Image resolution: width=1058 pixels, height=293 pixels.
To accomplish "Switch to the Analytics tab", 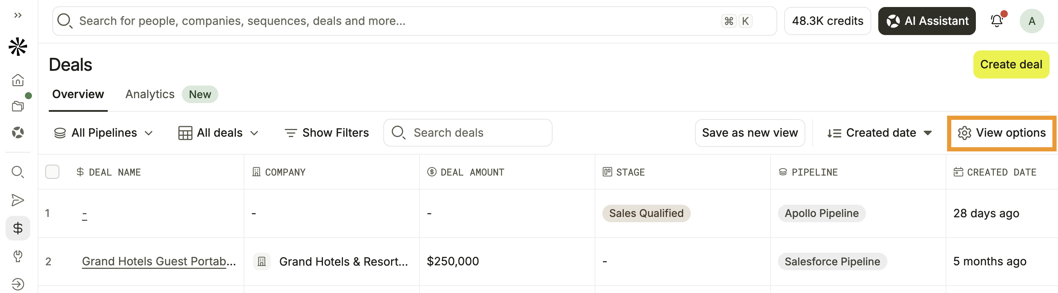I will pyautogui.click(x=150, y=94).
